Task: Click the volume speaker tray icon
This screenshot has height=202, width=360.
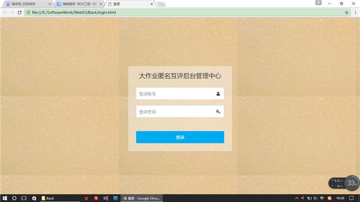Action: click(x=316, y=198)
